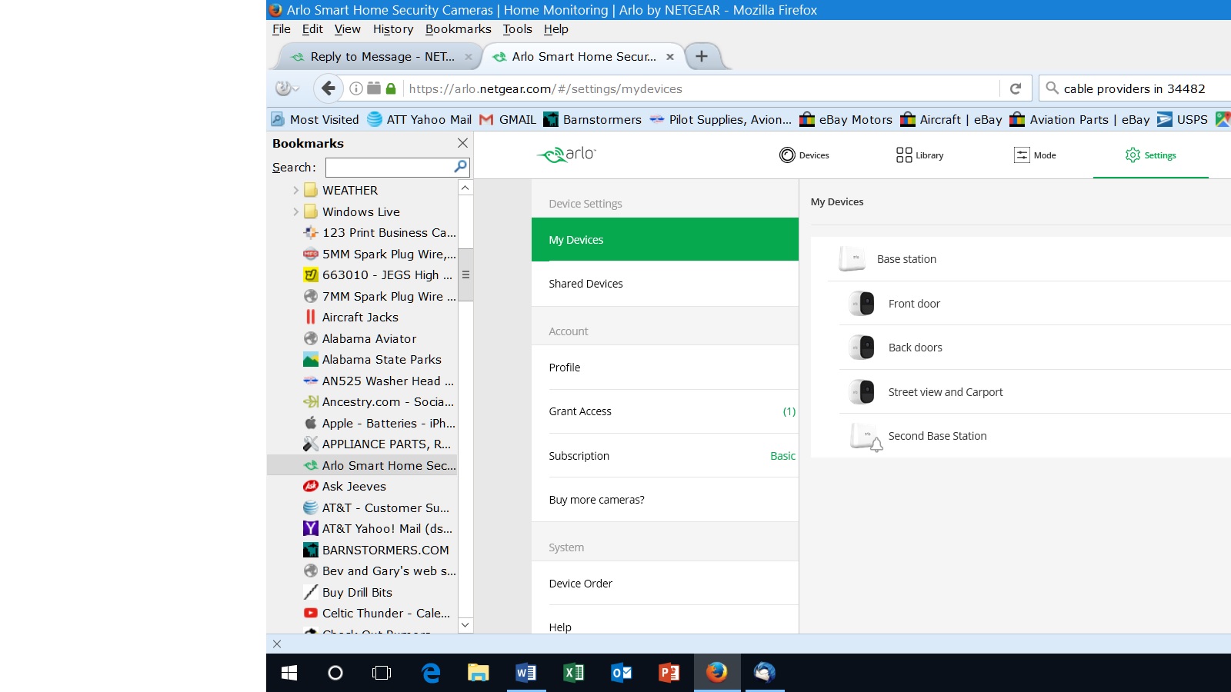Viewport: 1231px width, 692px height.
Task: Open a new tab with the plus button
Action: (x=702, y=56)
